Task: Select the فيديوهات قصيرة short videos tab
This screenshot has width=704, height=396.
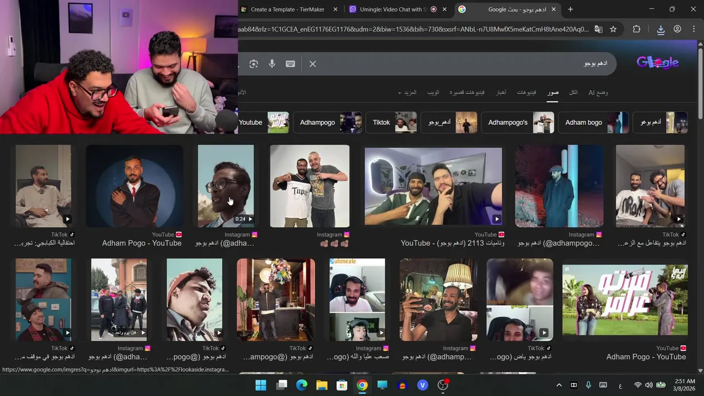Action: pyautogui.click(x=467, y=92)
